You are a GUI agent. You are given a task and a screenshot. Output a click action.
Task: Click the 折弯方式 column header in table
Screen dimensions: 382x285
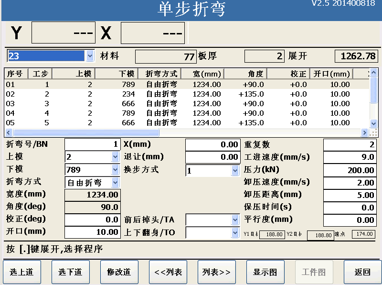pyautogui.click(x=160, y=74)
